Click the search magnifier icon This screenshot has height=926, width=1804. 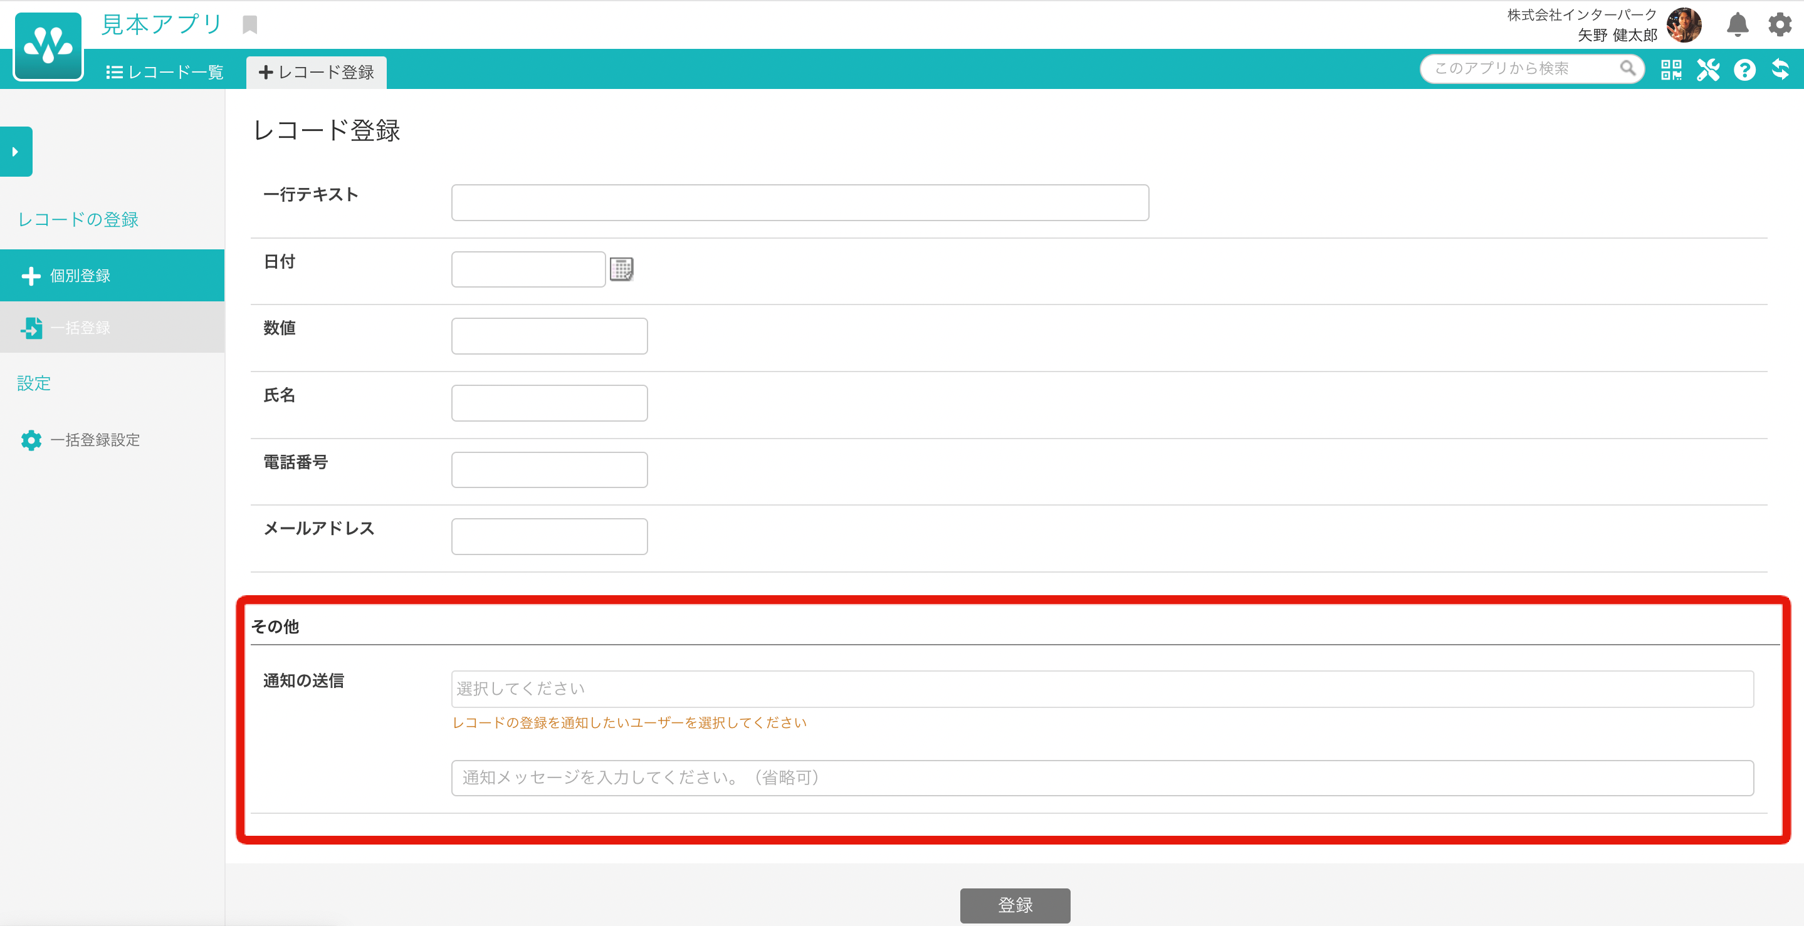click(x=1627, y=68)
